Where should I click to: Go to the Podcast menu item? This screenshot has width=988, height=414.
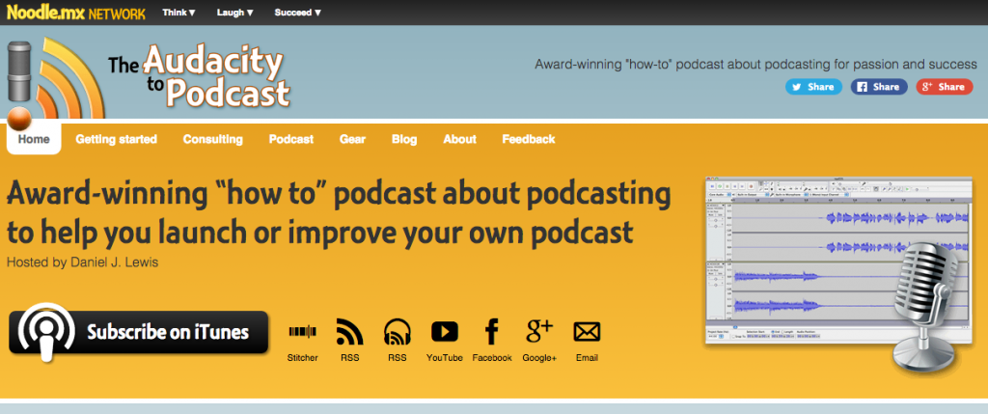click(x=291, y=139)
